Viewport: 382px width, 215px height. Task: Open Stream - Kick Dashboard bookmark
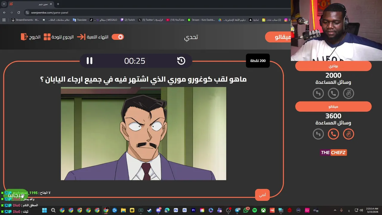pyautogui.click(x=201, y=20)
